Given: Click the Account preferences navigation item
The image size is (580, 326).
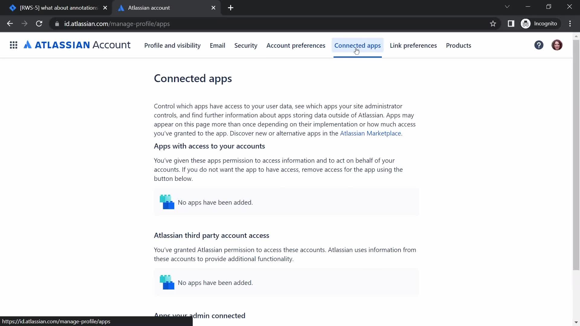Looking at the screenshot, I should [295, 45].
